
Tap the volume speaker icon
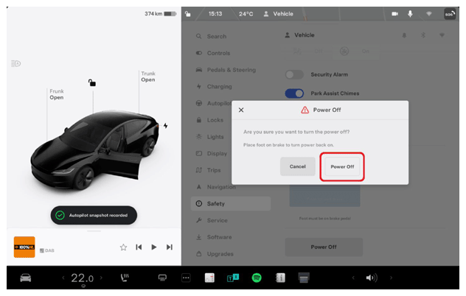tap(372, 278)
